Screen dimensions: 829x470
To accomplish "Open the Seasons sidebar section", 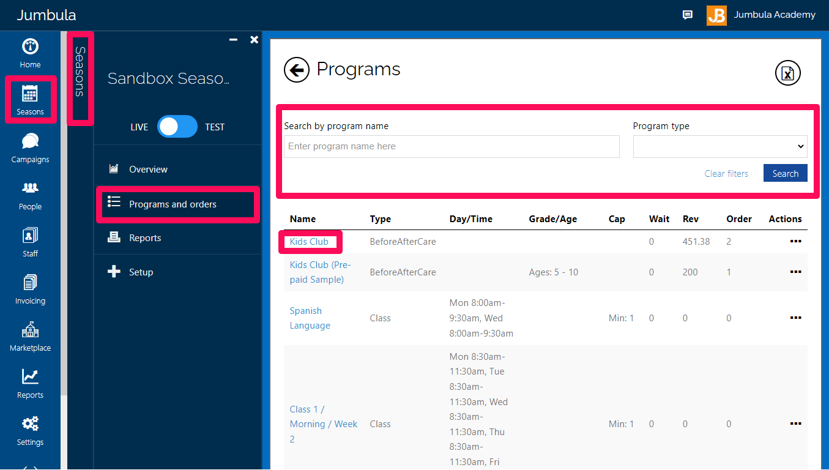I will [x=30, y=100].
